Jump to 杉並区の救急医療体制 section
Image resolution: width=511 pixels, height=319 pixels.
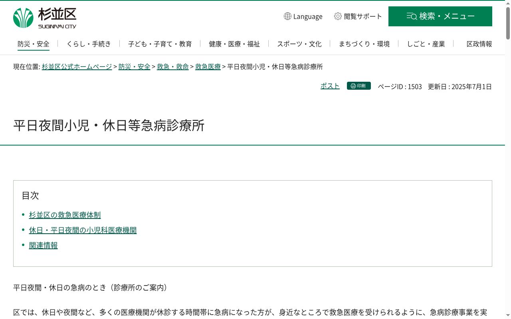pos(65,215)
